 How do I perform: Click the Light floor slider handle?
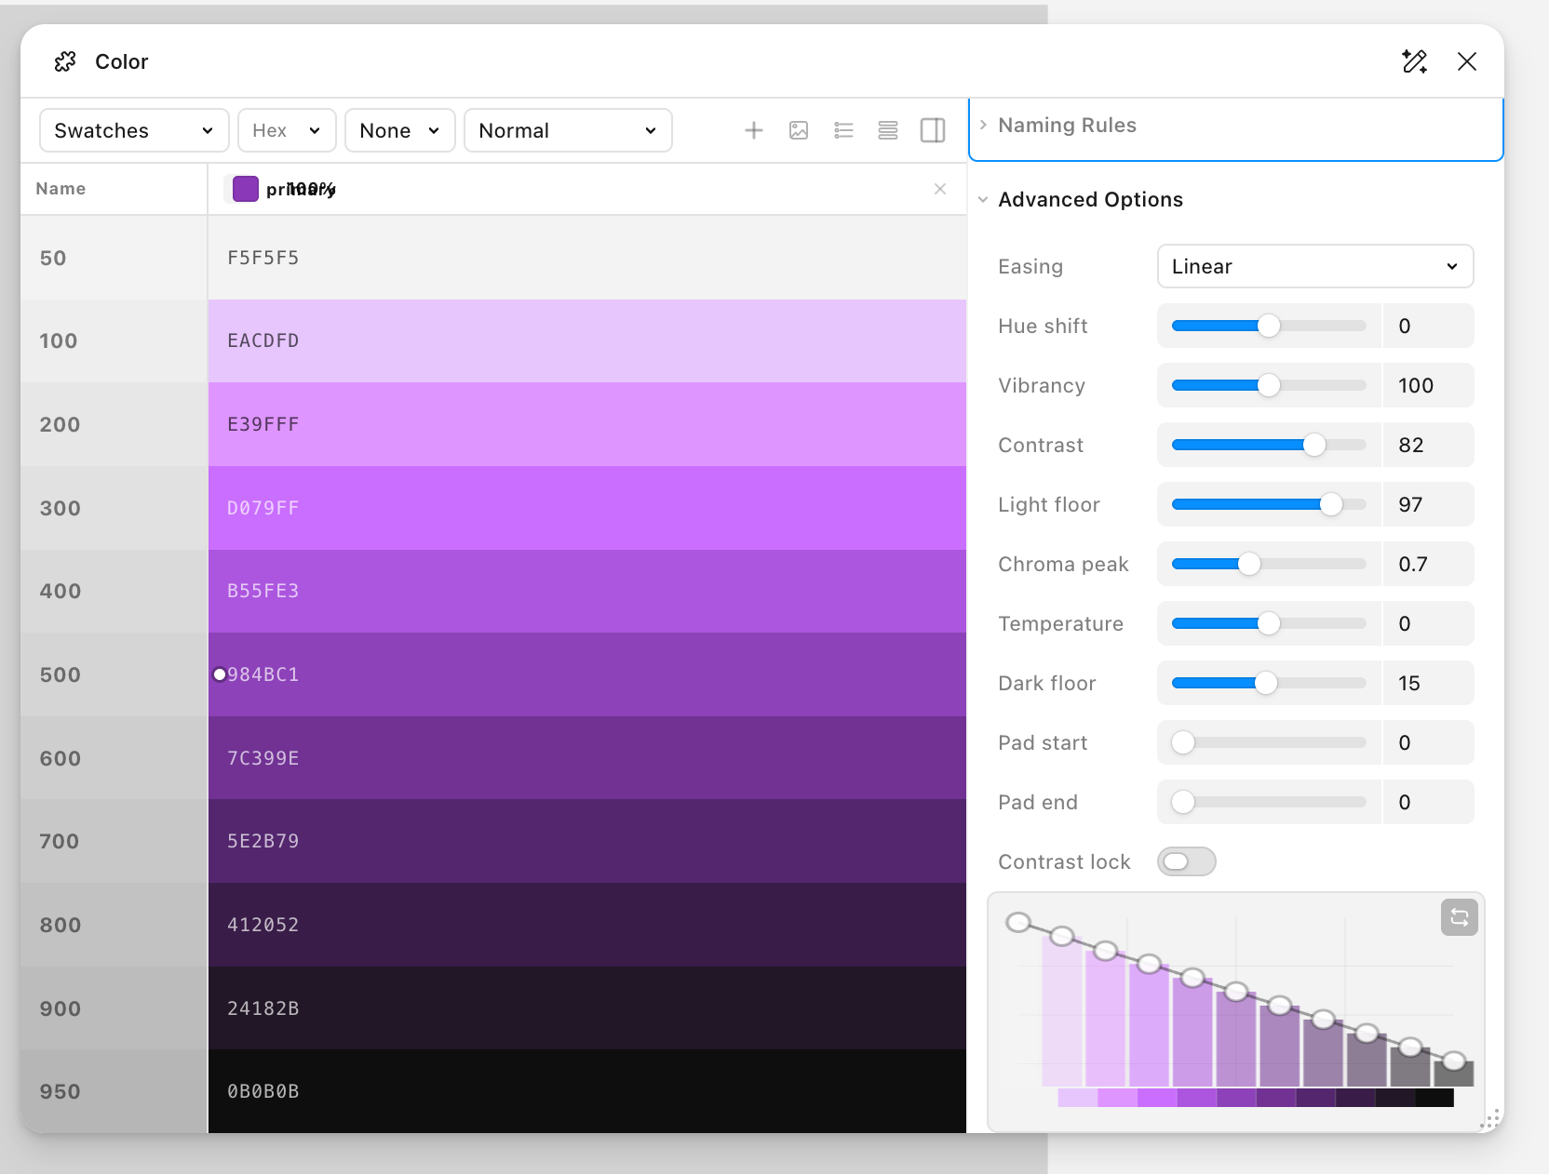pos(1331,504)
